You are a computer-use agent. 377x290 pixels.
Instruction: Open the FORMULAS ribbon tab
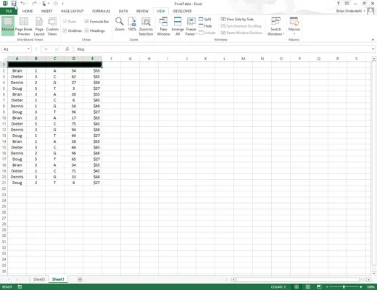pyautogui.click(x=101, y=11)
